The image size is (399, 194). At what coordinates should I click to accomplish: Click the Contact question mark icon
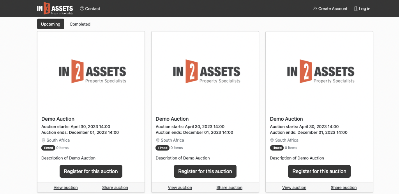pos(82,9)
